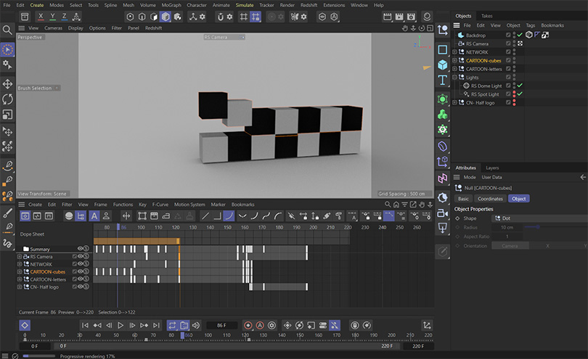This screenshot has width=588, height=359.
Task: Switch to the Takes tab
Action: (x=486, y=15)
